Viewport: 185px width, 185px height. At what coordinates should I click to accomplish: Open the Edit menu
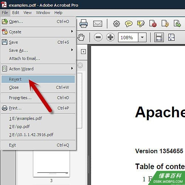pyautogui.click(x=16, y=13)
